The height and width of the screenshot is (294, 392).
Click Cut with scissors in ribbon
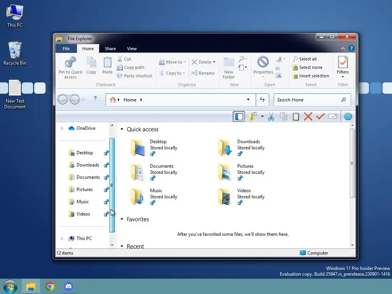pyautogui.click(x=124, y=59)
